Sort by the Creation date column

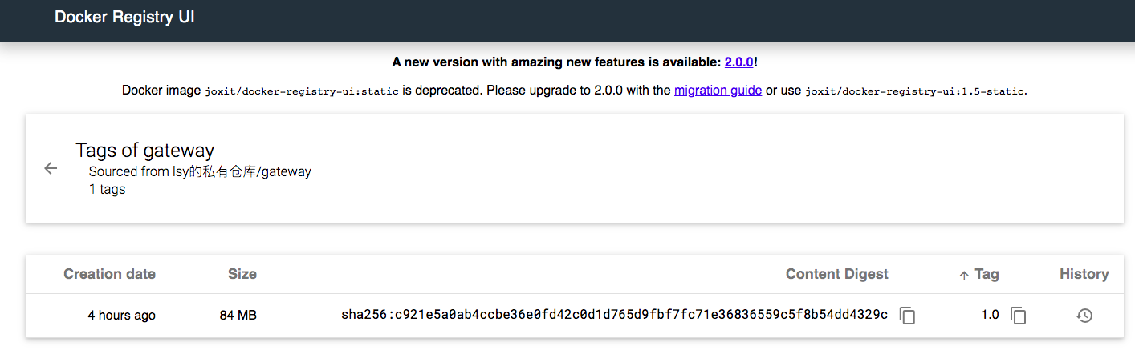pos(109,274)
